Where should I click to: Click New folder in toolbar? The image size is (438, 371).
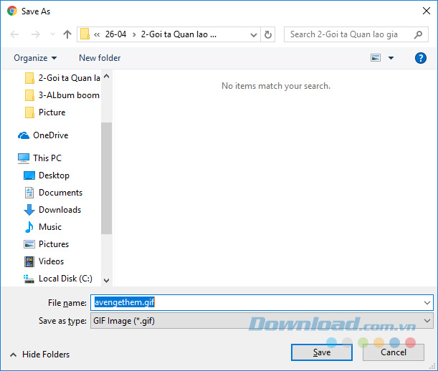(100, 58)
